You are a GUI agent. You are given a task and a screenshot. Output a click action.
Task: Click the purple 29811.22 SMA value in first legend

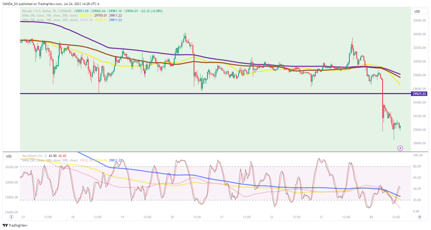(115, 15)
